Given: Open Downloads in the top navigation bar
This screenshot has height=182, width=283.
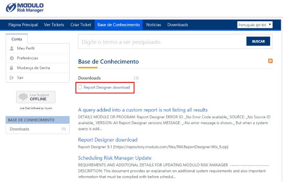Looking at the screenshot, I should tap(178, 25).
